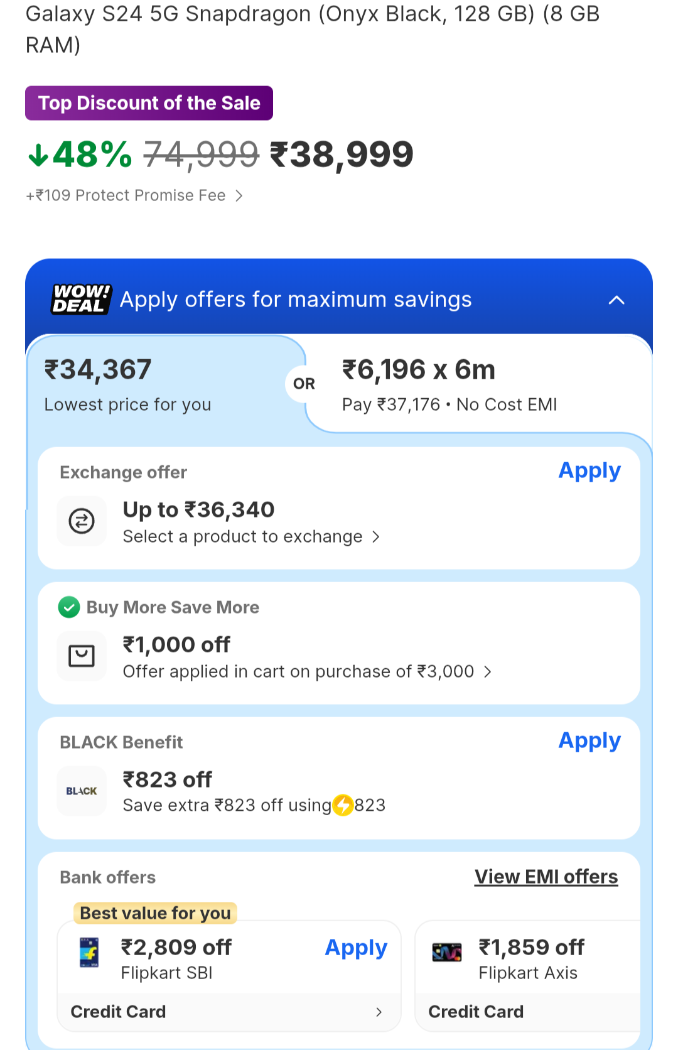Image resolution: width=678 pixels, height=1050 pixels.
Task: Tap the shopping bag icon
Action: click(82, 656)
